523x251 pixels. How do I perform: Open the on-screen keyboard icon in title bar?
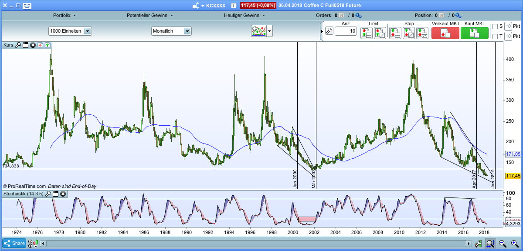[27, 6]
